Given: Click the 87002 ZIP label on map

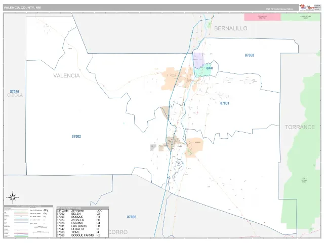Looking at the screenshot, I should [76, 136].
